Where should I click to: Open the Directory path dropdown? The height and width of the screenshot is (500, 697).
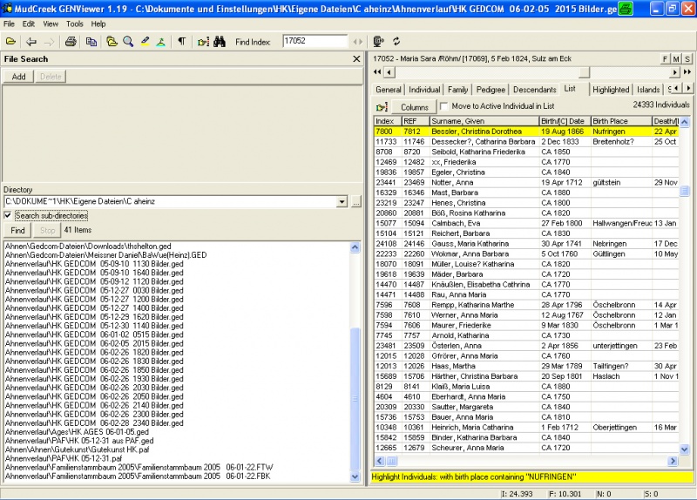pyautogui.click(x=342, y=202)
